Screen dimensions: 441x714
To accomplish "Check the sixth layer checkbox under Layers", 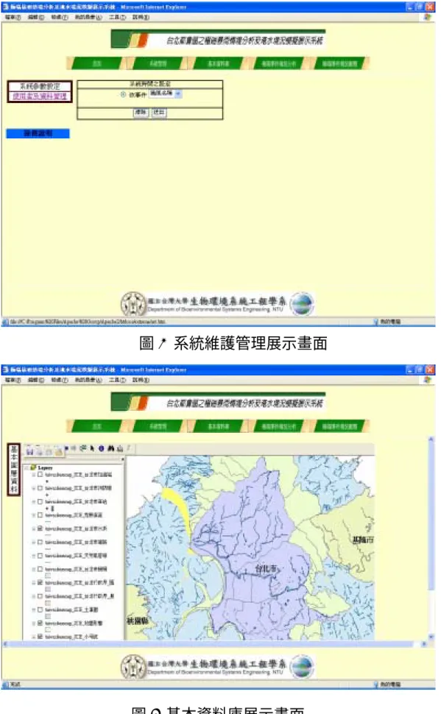I will 40,542.
